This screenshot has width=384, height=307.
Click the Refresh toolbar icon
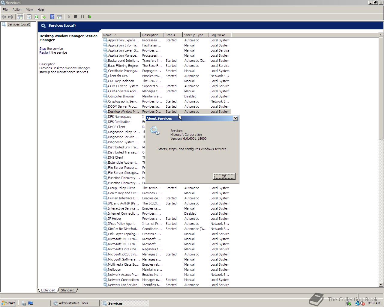tap(36, 17)
